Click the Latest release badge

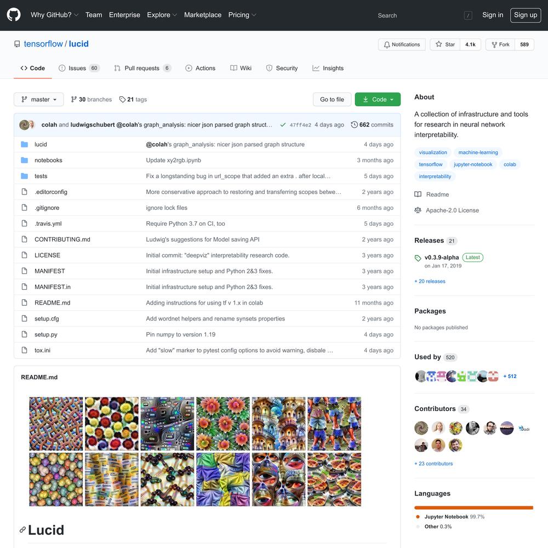coord(472,258)
